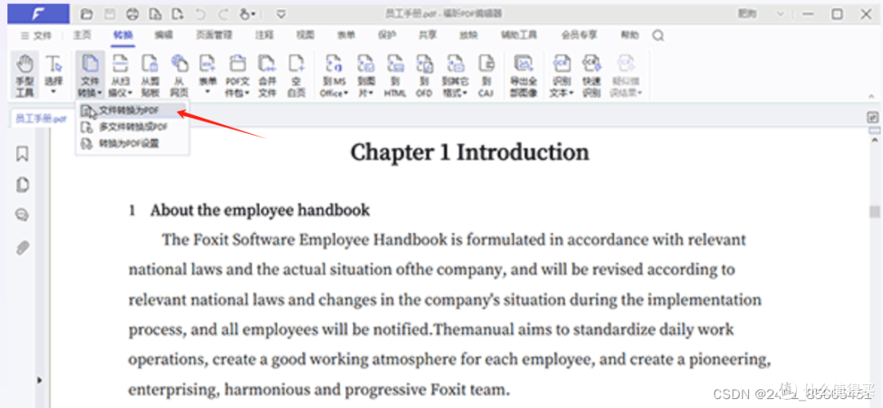The image size is (883, 408).
Task: Switch to the 页面管理 page management tab
Action: (x=214, y=35)
